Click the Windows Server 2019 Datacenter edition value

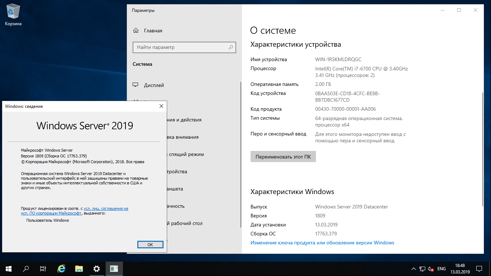352,207
